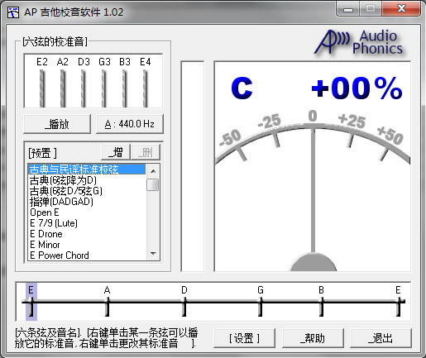426x358 pixels.
Task: Click the Audio Phonics logo
Action: 359,42
